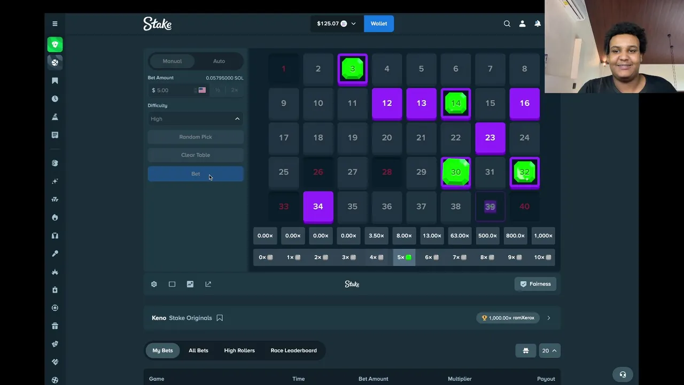Open the $125.07 balance currency dropdown
This screenshot has height=385, width=684.
click(336, 24)
